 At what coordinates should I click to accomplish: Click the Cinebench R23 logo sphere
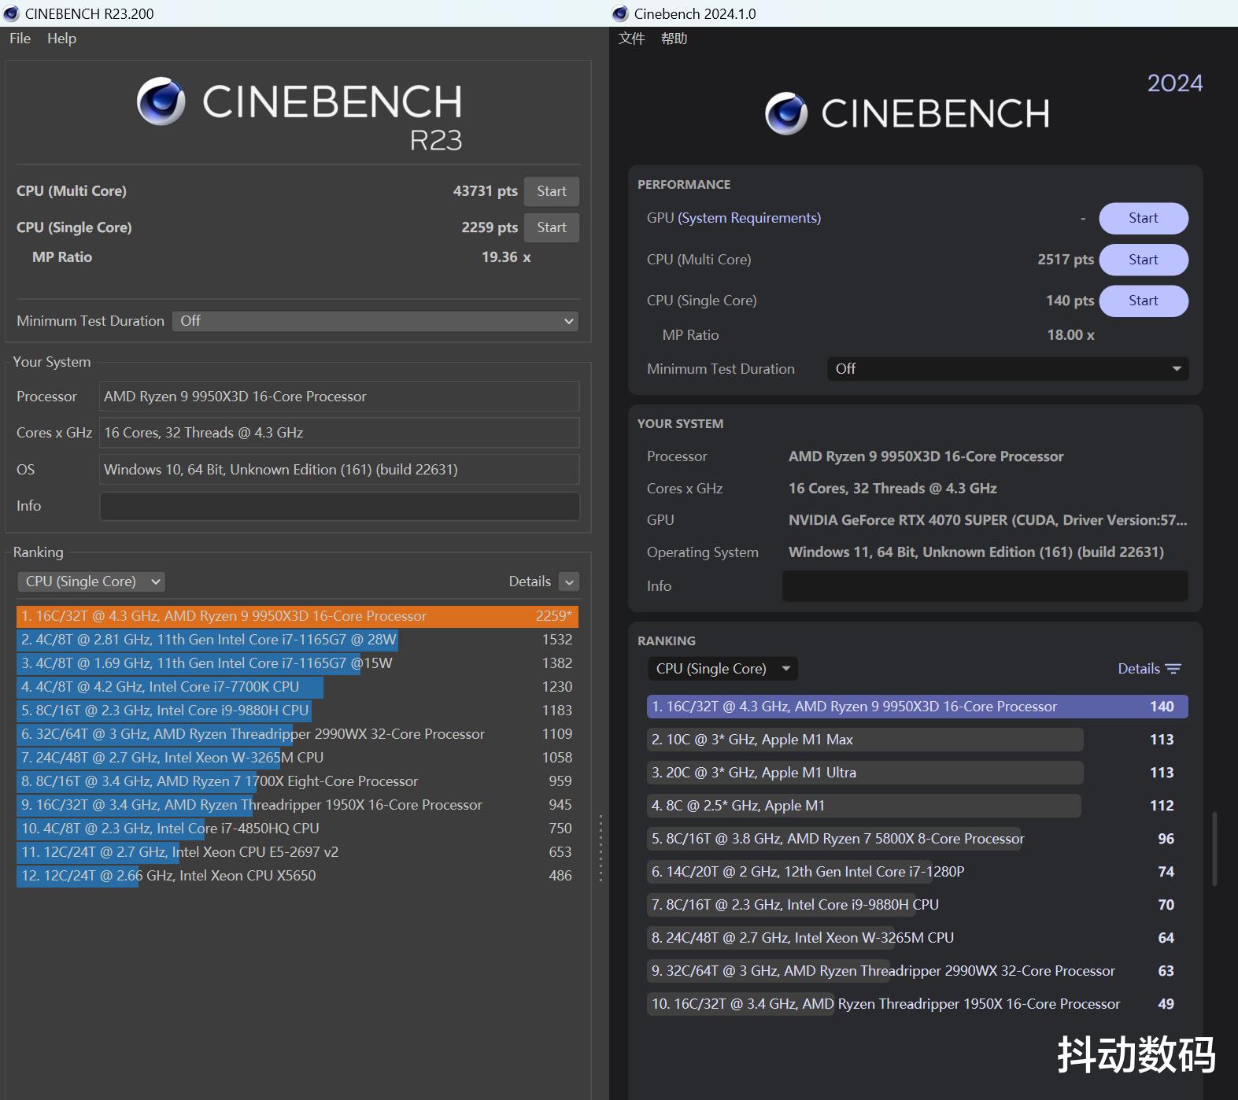(161, 102)
